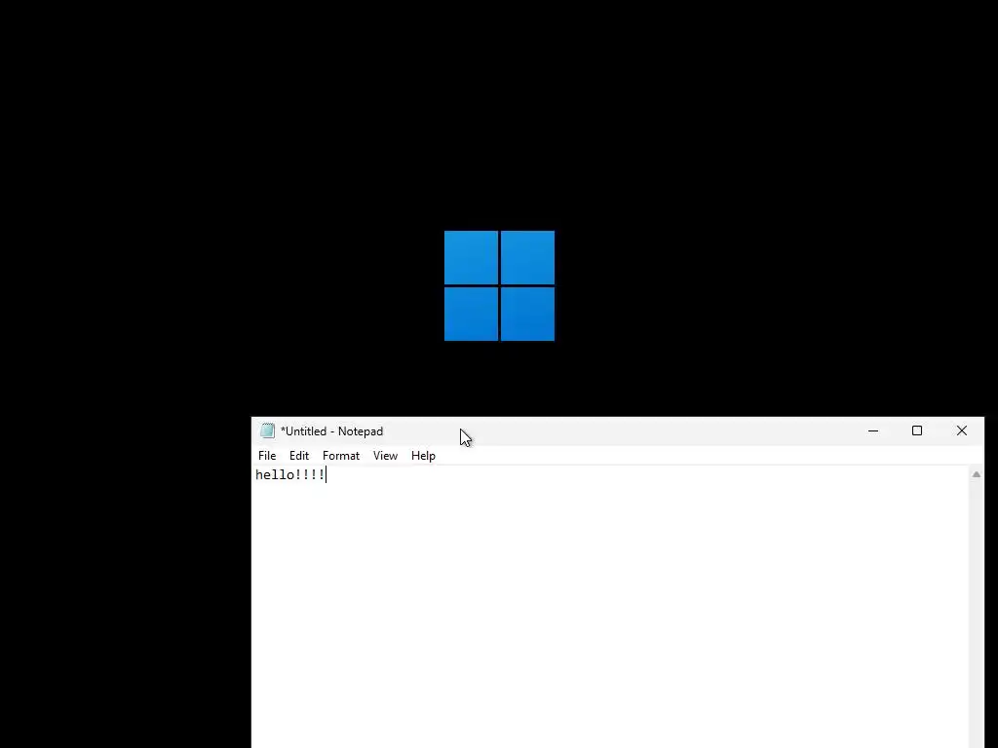Click the "hello!!!!" text in the editor
Screen dimensions: 998x748
tap(290, 475)
